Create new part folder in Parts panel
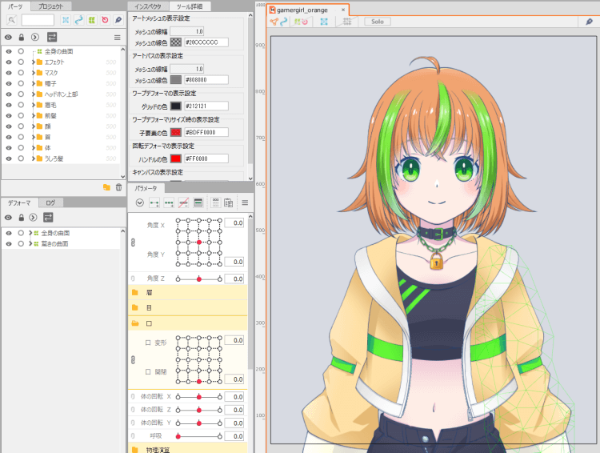Viewport: 600px width, 453px height. coord(106,187)
